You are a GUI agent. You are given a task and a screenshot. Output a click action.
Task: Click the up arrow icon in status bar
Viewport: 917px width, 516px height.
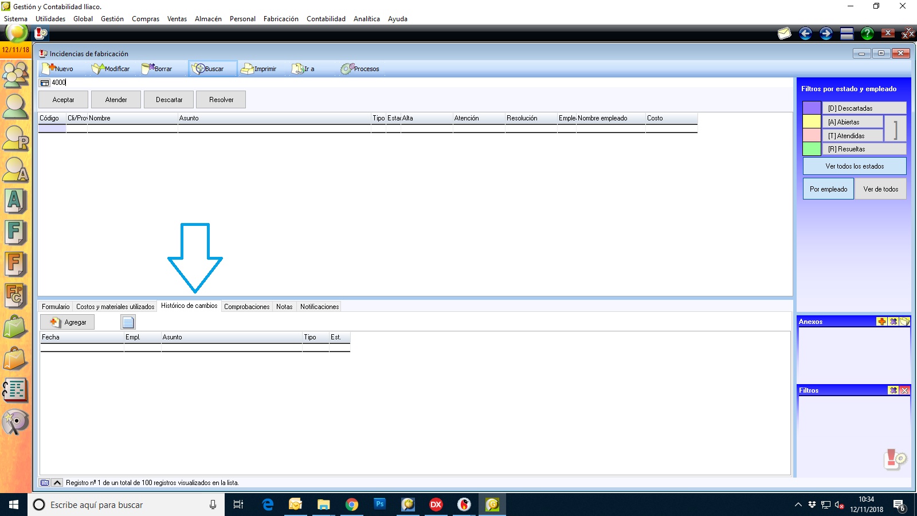pos(57,483)
